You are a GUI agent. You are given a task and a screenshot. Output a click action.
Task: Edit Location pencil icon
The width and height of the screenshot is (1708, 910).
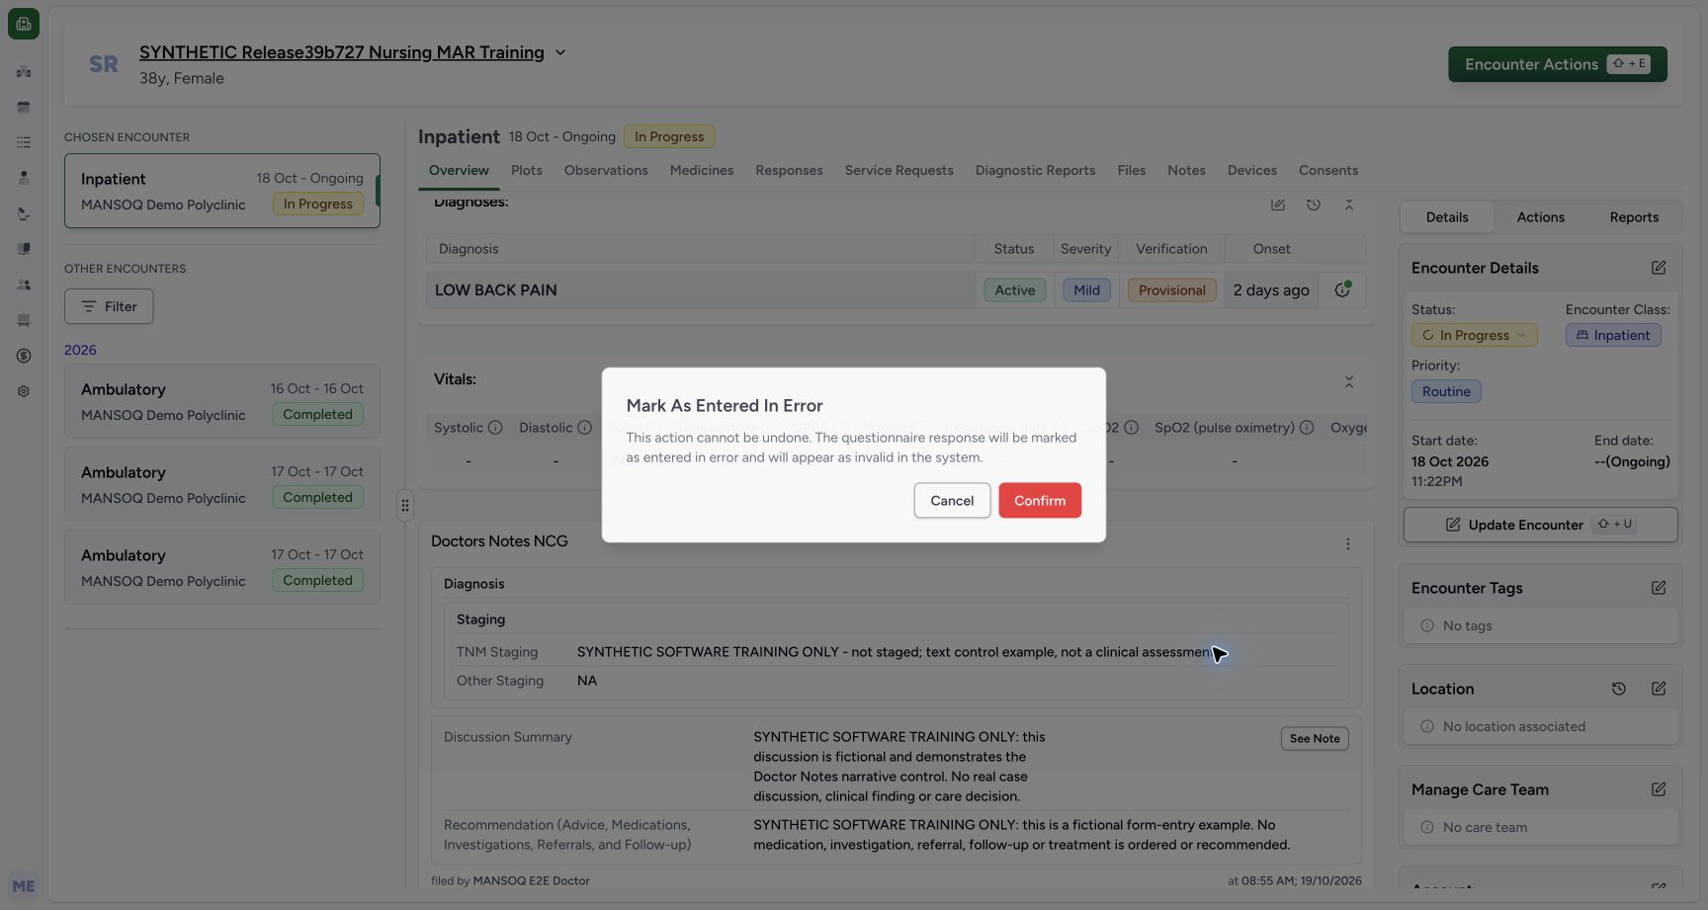click(x=1659, y=689)
